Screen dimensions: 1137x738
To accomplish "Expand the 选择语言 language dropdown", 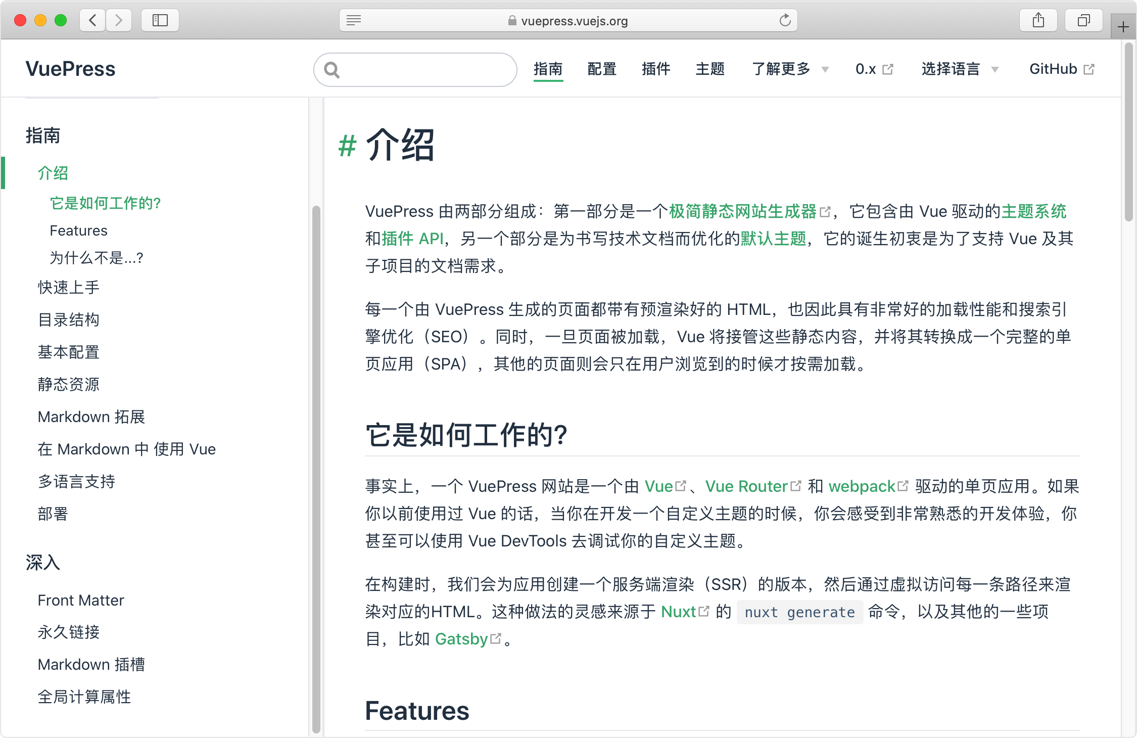I will 960,69.
